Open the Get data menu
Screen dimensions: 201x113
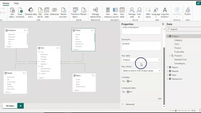point(12,13)
